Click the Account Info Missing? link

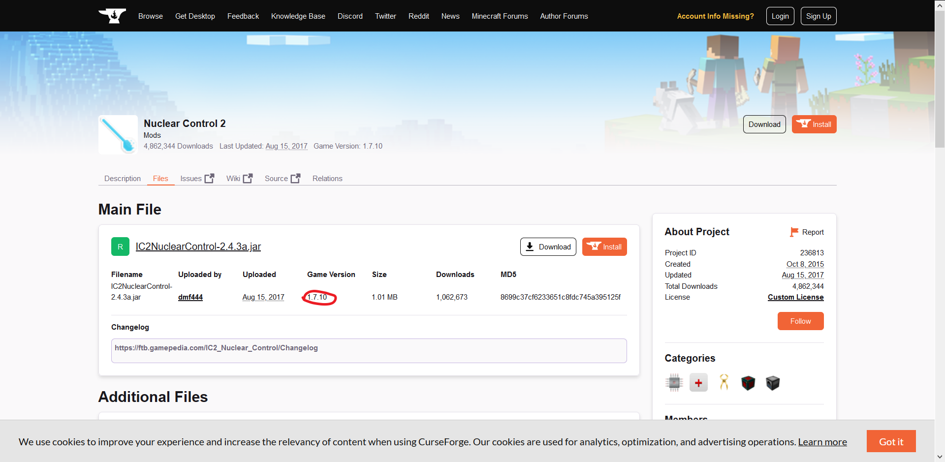tap(715, 16)
